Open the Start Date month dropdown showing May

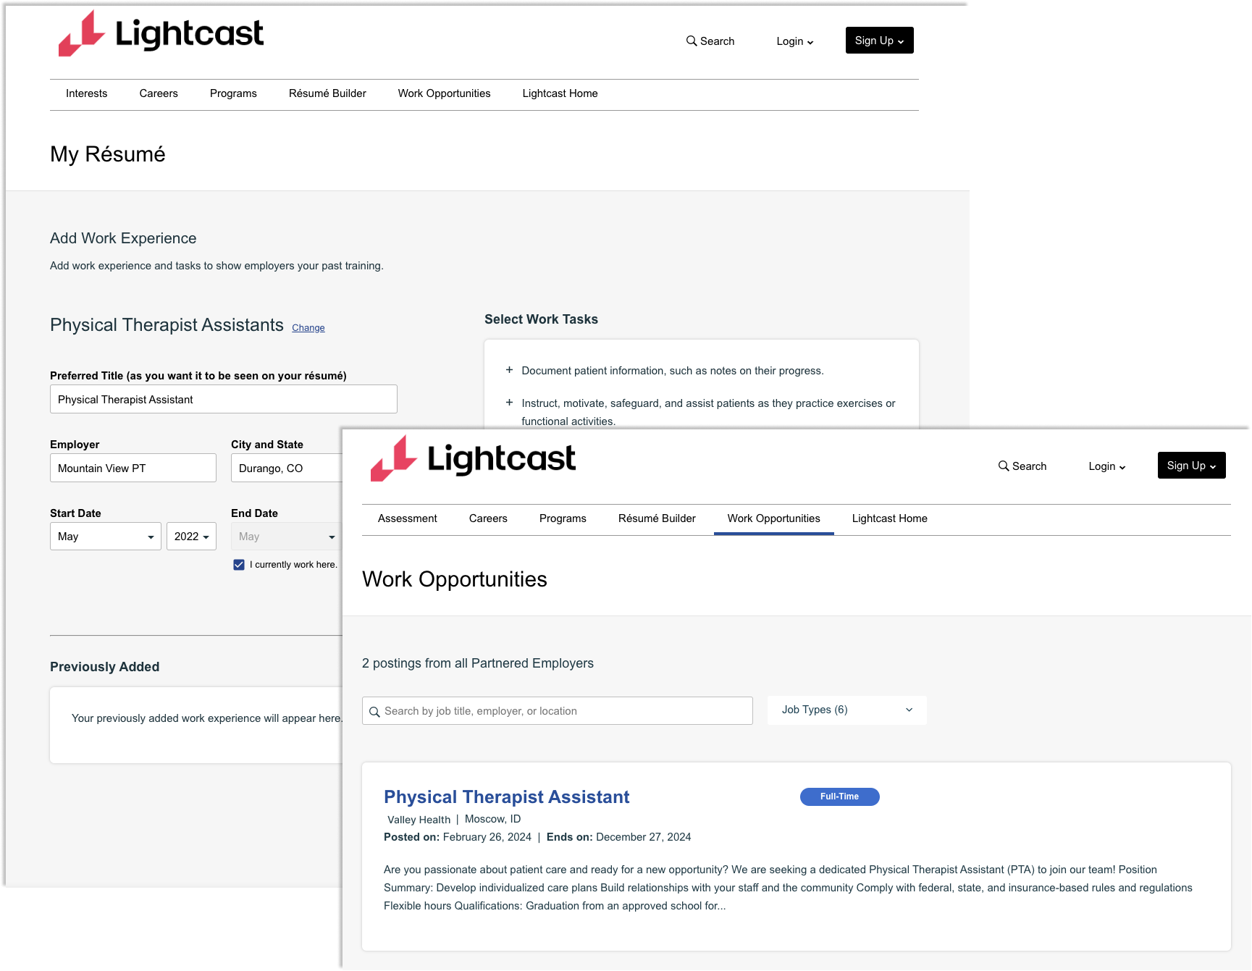pos(106,537)
